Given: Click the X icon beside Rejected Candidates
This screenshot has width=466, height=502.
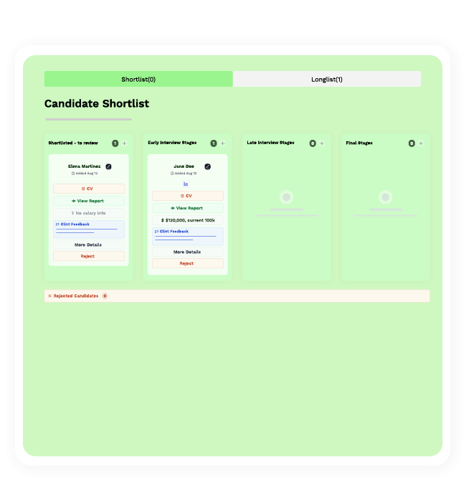Looking at the screenshot, I should (x=49, y=295).
